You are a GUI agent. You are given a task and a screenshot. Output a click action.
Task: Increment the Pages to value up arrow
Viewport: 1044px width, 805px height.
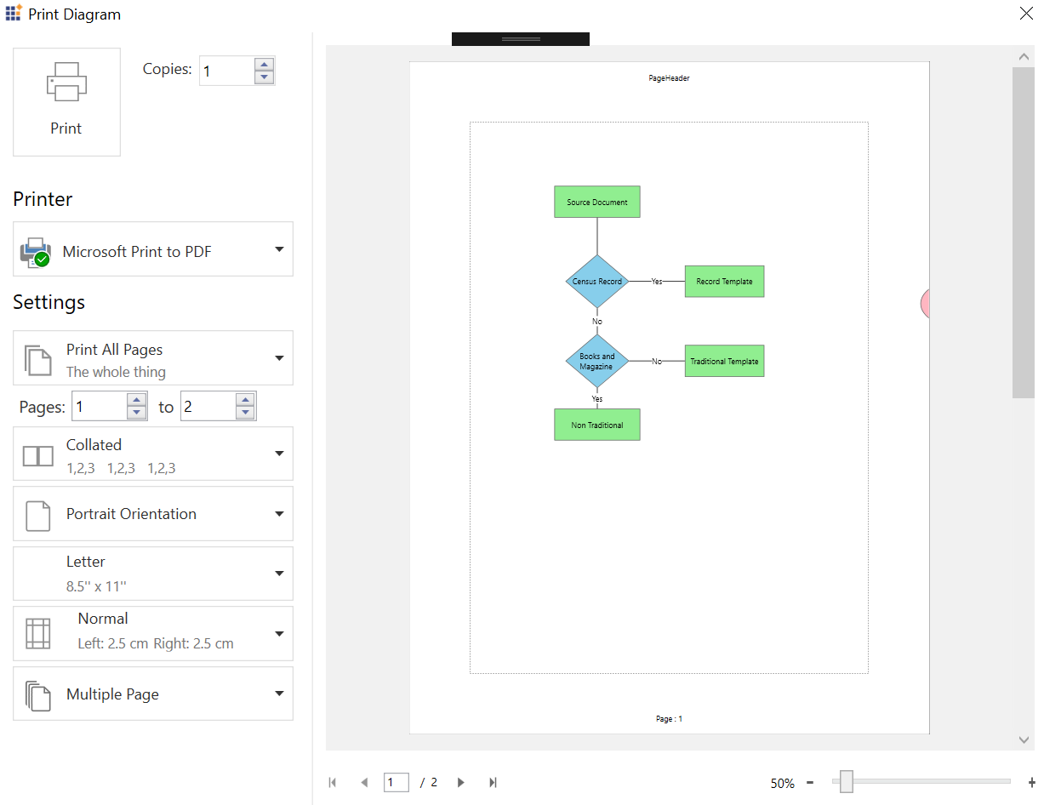pos(245,400)
